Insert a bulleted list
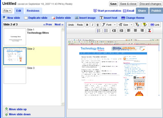Viewport: 163px width, 118px height. click(x=106, y=31)
